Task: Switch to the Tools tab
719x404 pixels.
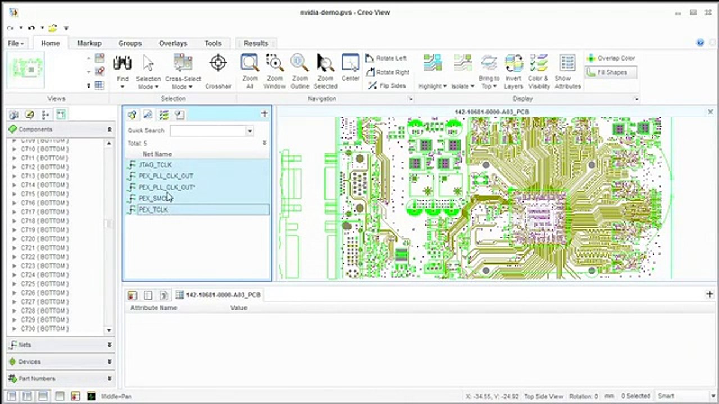Action: coord(213,43)
